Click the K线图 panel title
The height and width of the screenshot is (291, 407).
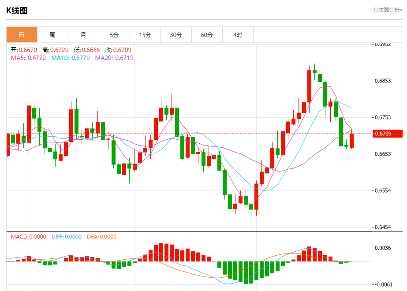click(x=17, y=11)
